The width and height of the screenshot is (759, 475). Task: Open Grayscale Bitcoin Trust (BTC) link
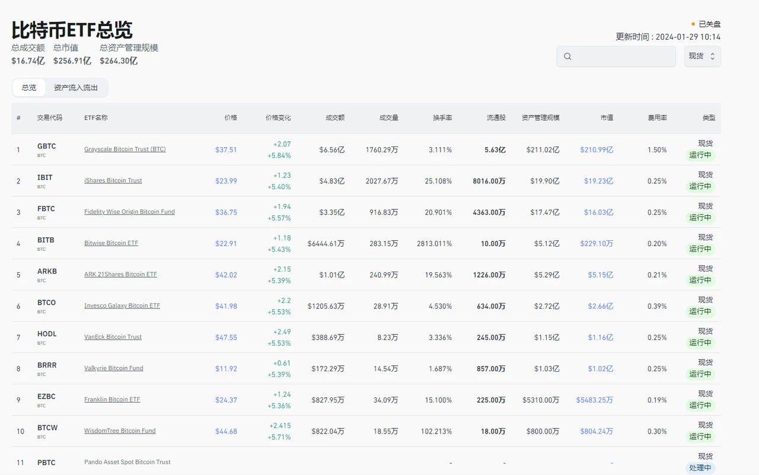125,149
